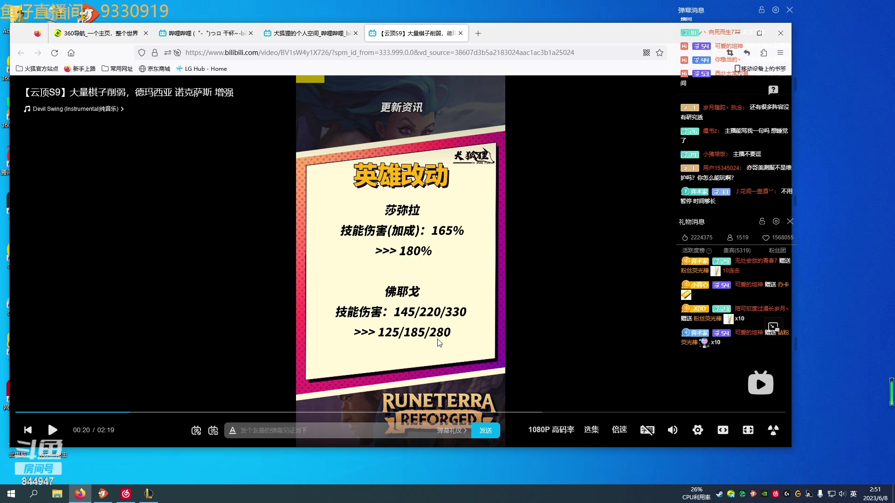The width and height of the screenshot is (895, 503).
Task: Click the previous video button
Action: pos(28,430)
